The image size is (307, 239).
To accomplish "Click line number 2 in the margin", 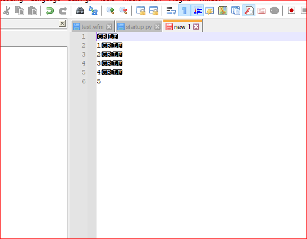I will [x=84, y=45].
